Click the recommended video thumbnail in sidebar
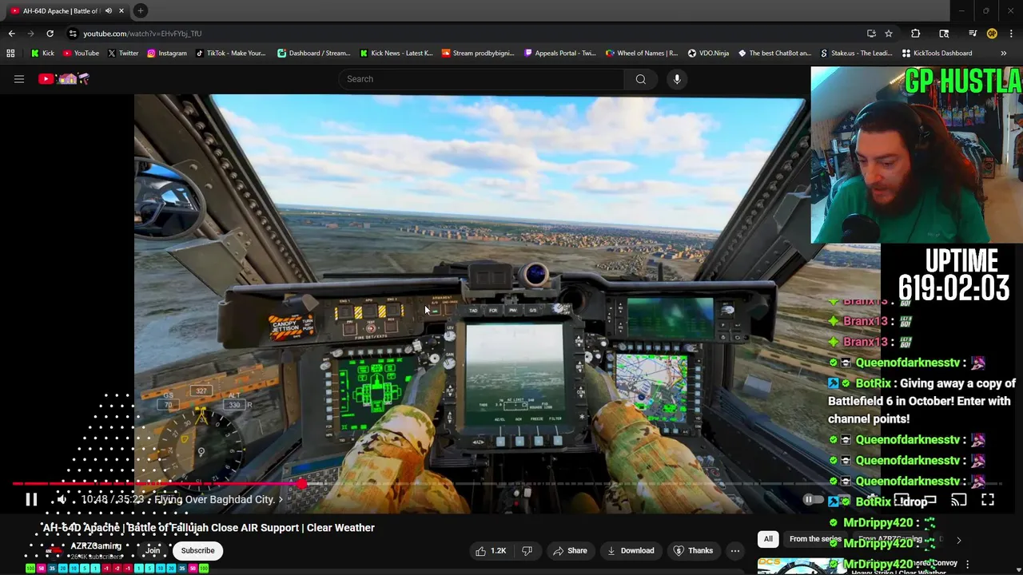This screenshot has width=1023, height=575. [x=799, y=566]
